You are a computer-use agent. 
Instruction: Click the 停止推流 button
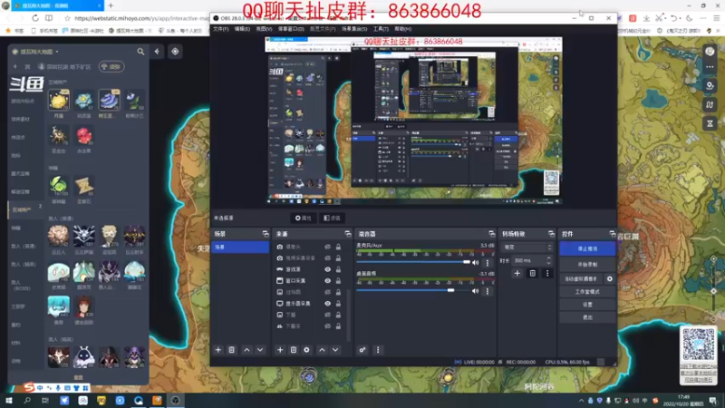pos(587,248)
